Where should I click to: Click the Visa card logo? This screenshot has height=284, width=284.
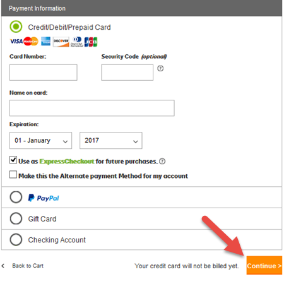point(16,41)
